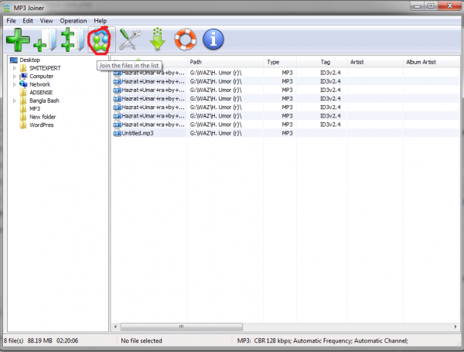Sort by the Album Artist column header
464x352 pixels.
pyautogui.click(x=431, y=62)
